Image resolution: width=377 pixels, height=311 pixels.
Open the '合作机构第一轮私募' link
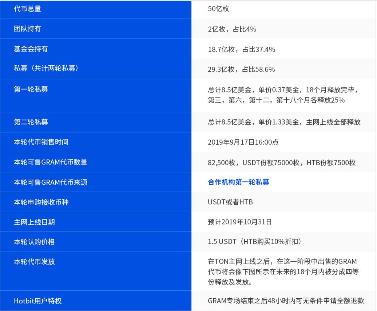coord(238,182)
